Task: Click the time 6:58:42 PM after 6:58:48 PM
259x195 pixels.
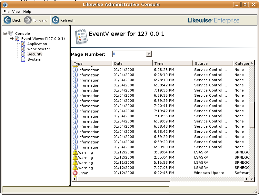Action: coord(164,132)
